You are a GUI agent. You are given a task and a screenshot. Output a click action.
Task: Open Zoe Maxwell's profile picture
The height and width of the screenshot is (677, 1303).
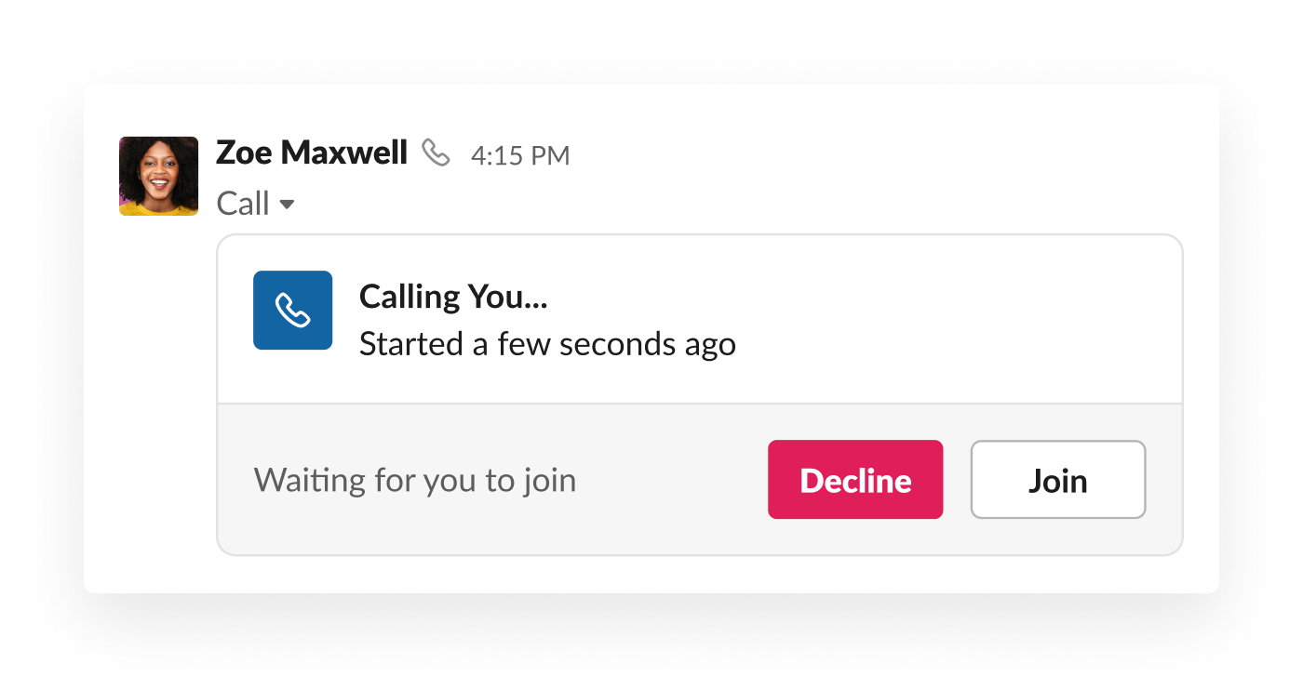point(158,176)
